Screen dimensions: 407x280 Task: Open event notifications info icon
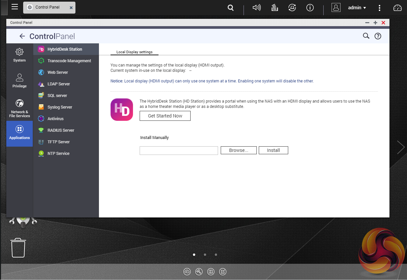(310, 8)
